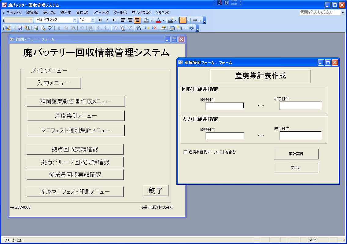347x244 pixels.
Task: Click the filter by selection icon
Action: [x=115, y=28]
